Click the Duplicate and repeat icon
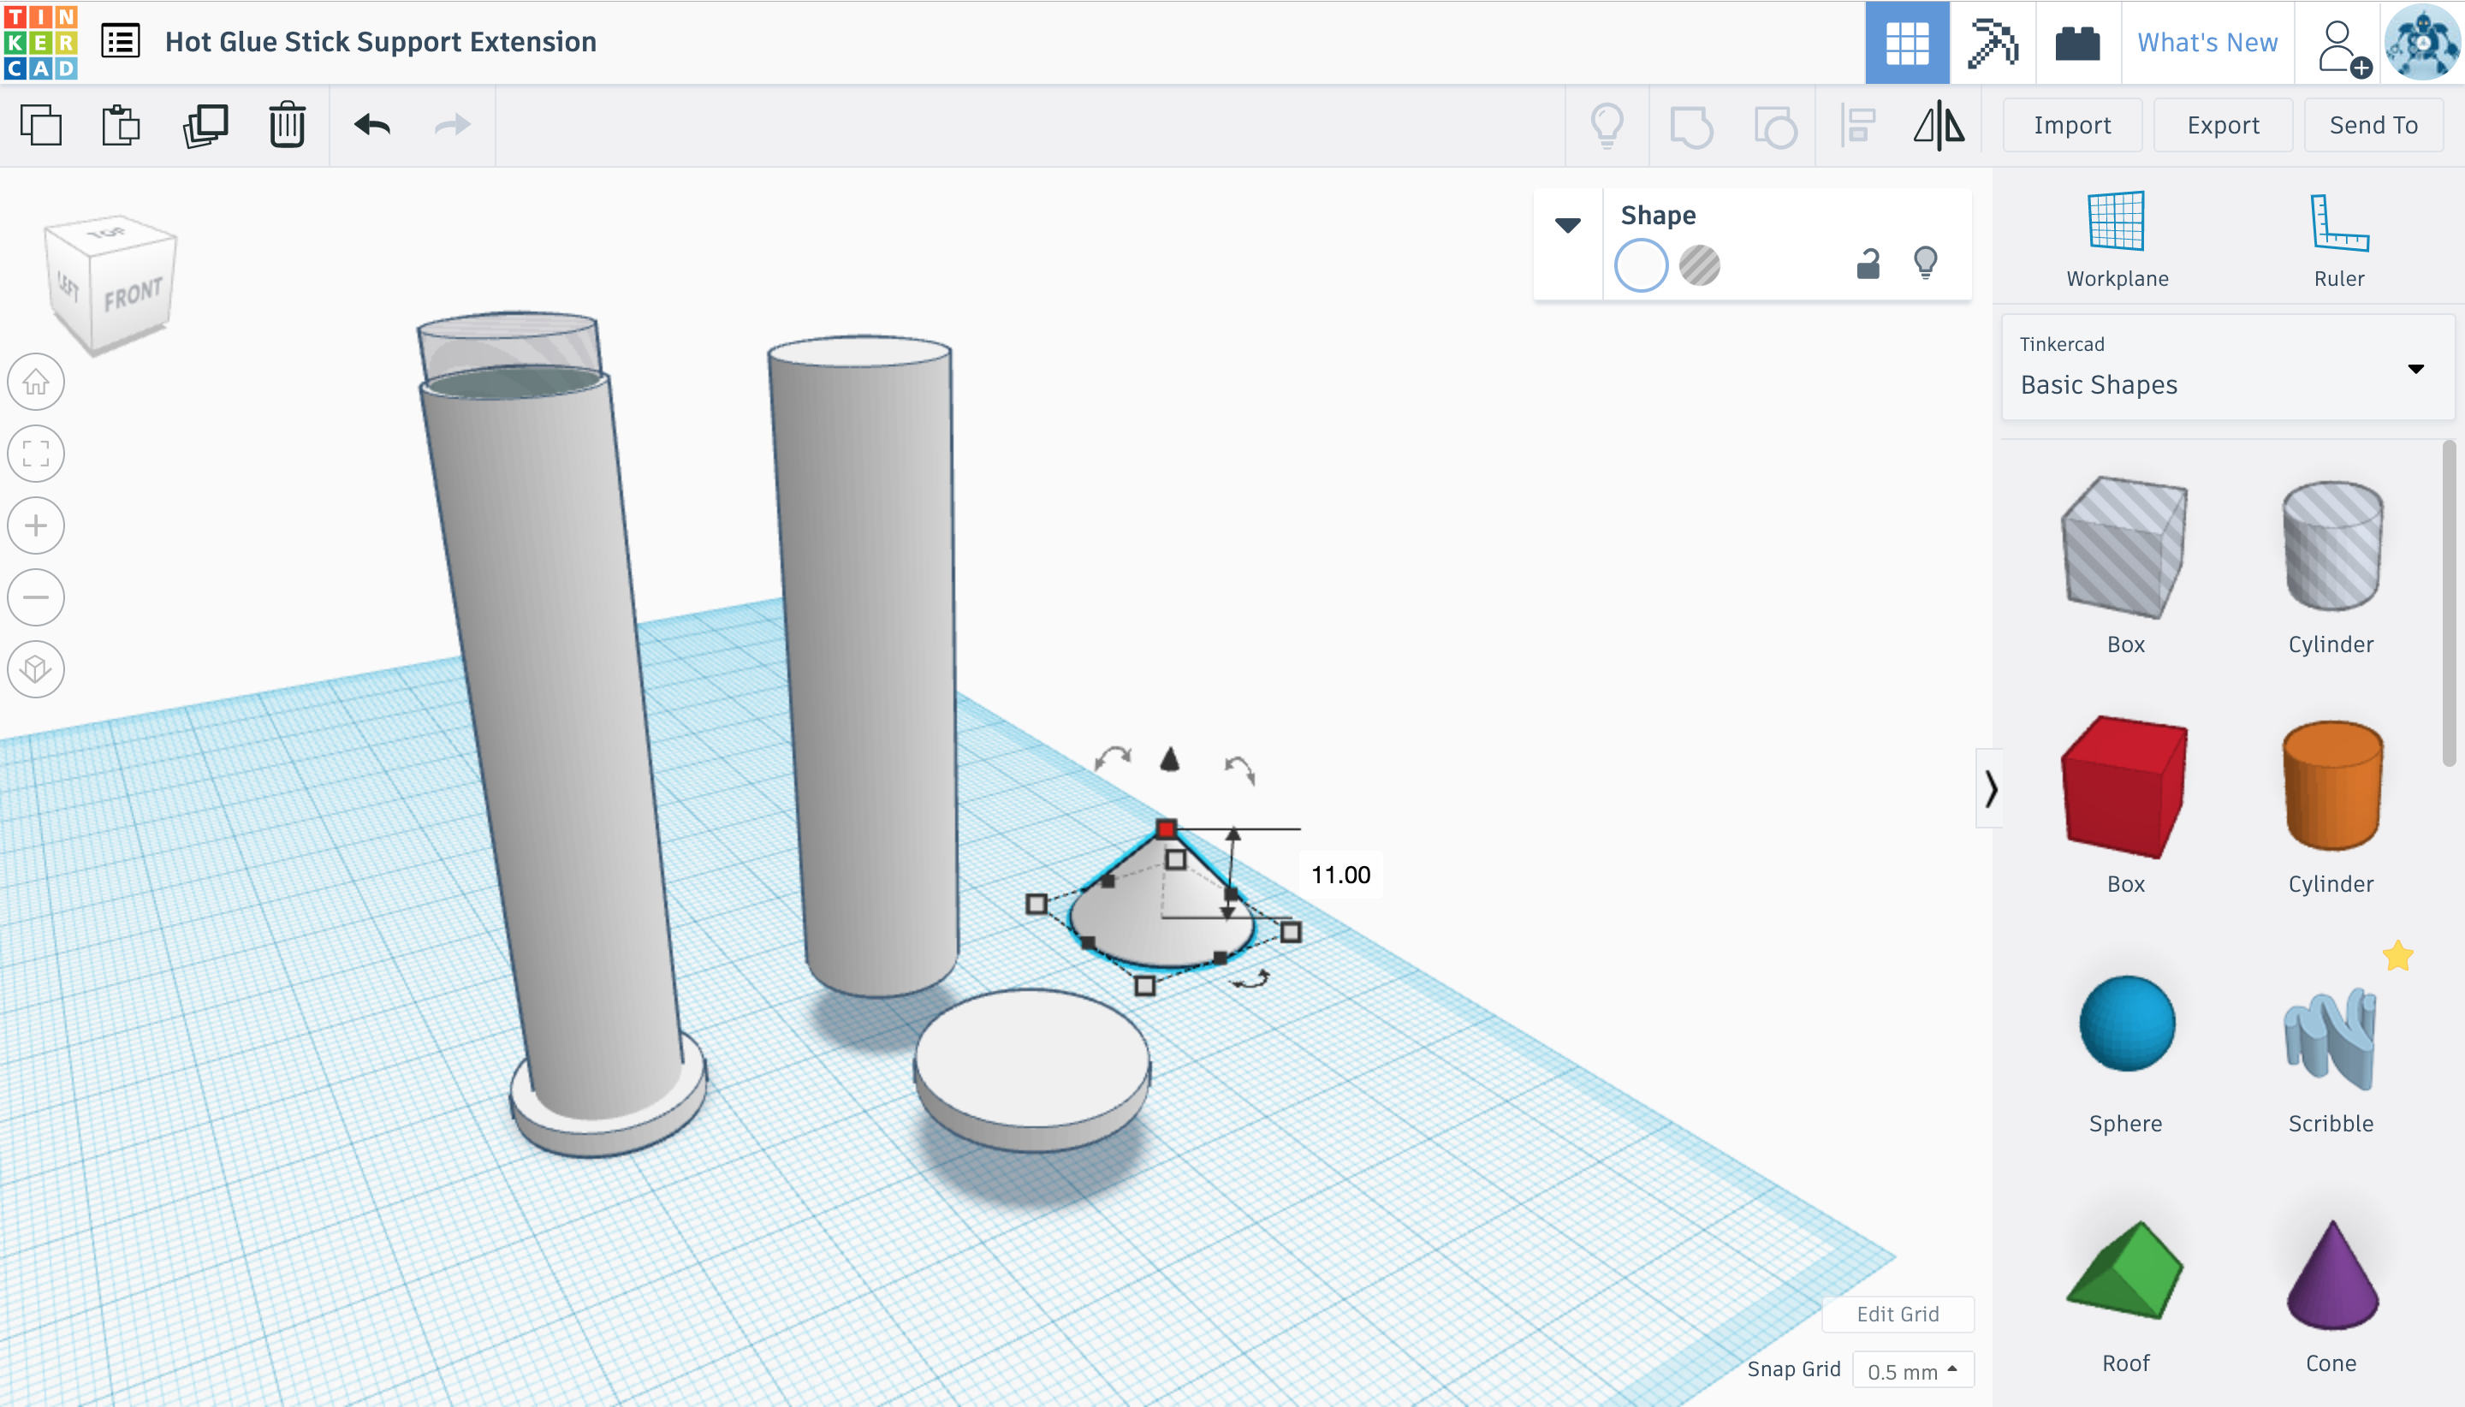Viewport: 2465px width, 1407px height. click(x=205, y=126)
